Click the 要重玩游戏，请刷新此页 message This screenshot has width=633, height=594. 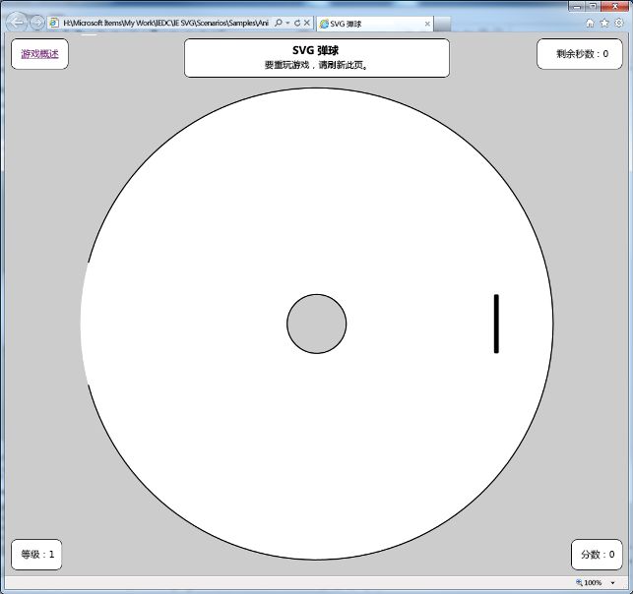tap(317, 65)
